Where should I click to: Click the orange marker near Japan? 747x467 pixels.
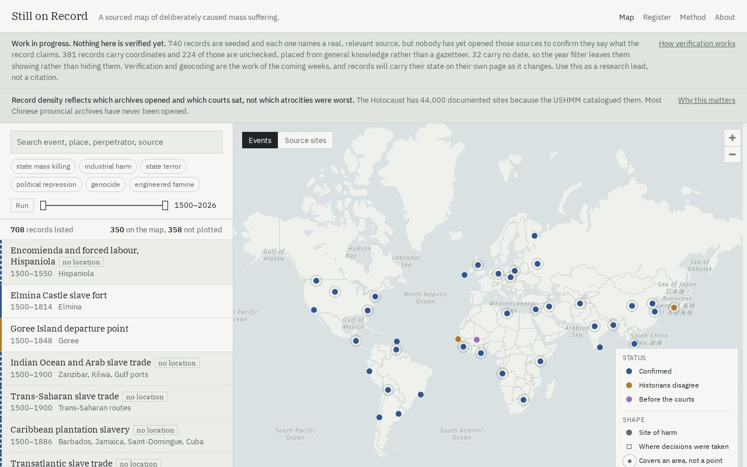coord(674,308)
